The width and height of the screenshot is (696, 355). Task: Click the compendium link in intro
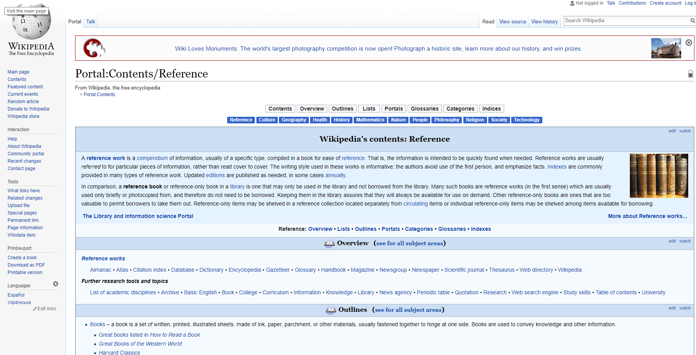(152, 158)
